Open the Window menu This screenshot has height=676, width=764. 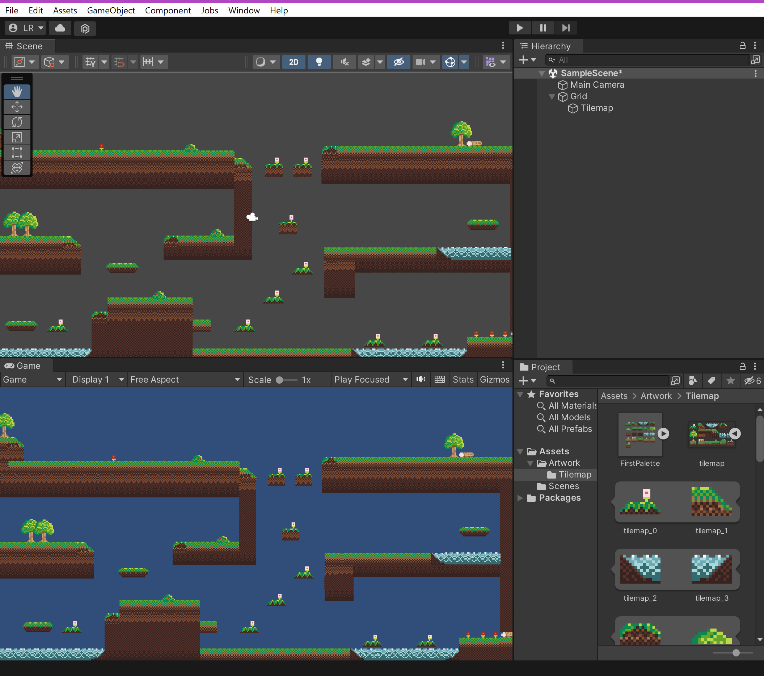coord(244,10)
